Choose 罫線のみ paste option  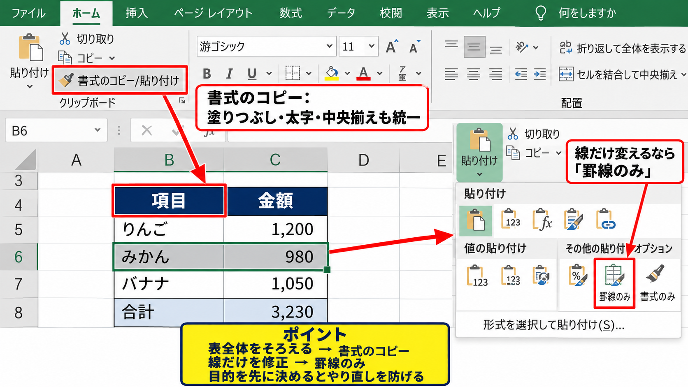coord(615,283)
